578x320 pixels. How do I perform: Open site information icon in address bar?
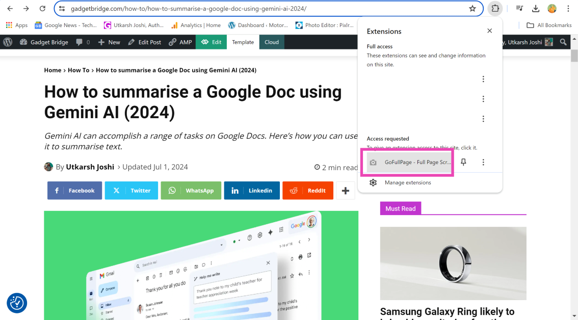tap(62, 9)
